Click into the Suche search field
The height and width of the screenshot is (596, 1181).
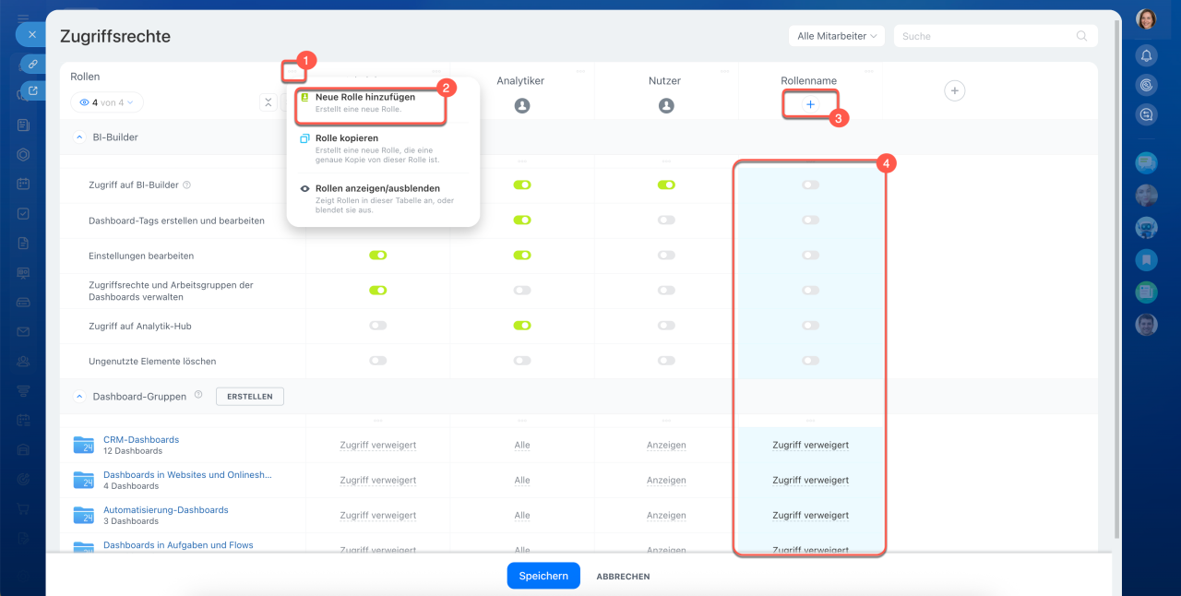click(x=987, y=36)
